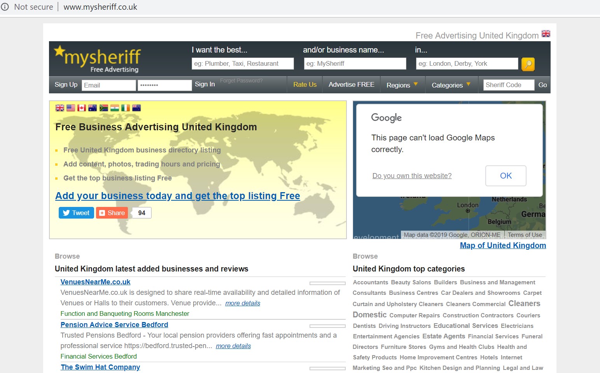
Task: Click the location search field
Action: [467, 63]
